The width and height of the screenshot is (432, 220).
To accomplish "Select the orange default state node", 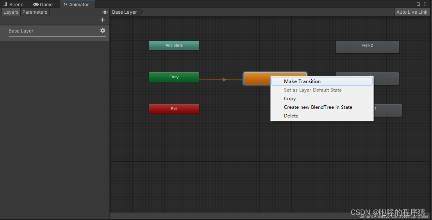I will (x=257, y=79).
